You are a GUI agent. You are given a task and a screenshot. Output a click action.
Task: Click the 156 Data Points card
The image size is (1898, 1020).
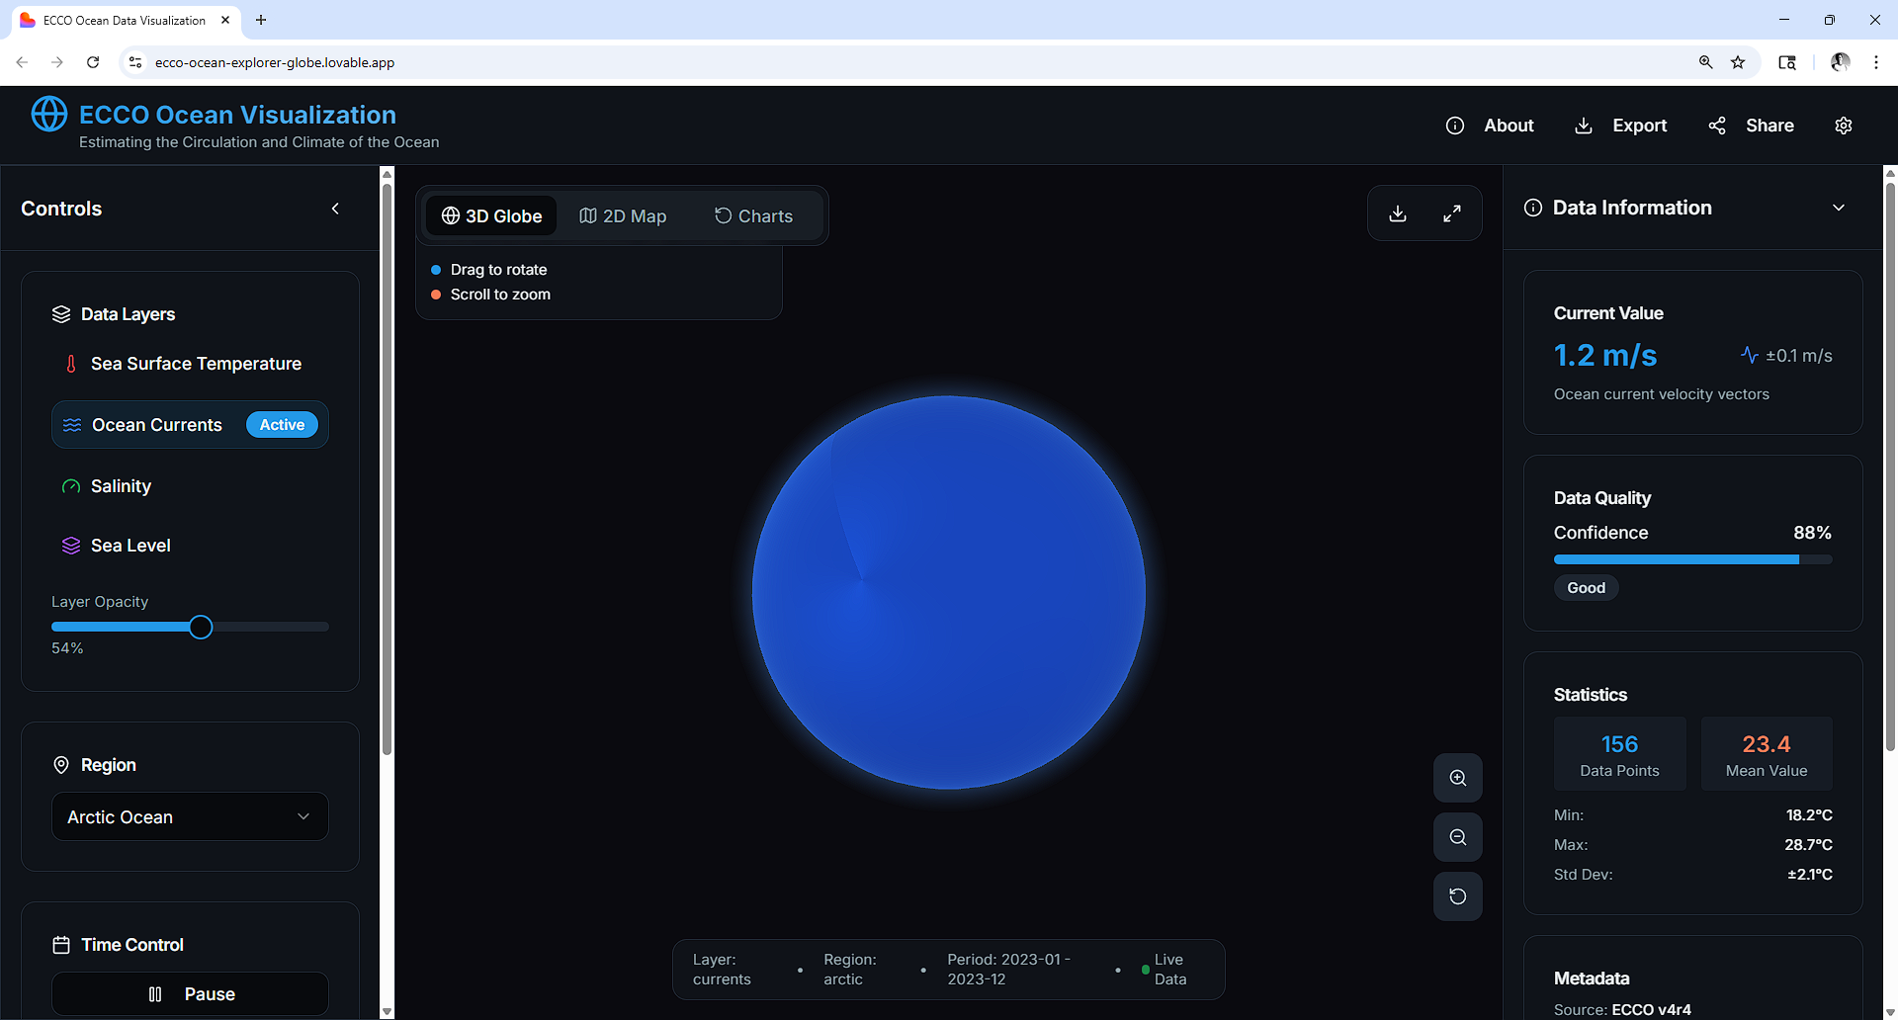point(1620,754)
